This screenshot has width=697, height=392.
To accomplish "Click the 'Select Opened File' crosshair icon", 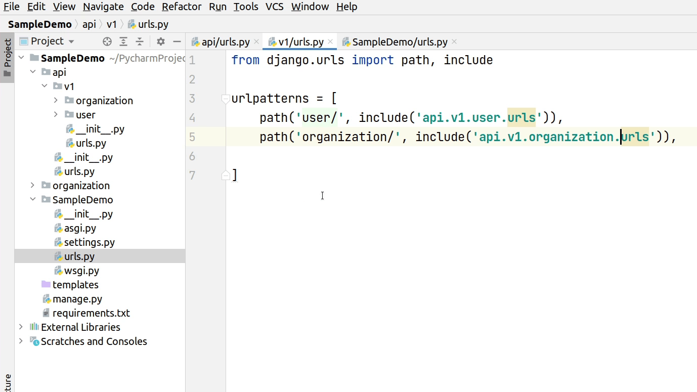I will tap(107, 41).
